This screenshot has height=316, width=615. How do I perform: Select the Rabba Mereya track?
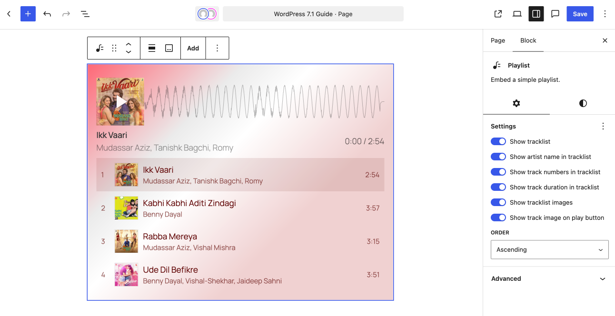[240, 241]
